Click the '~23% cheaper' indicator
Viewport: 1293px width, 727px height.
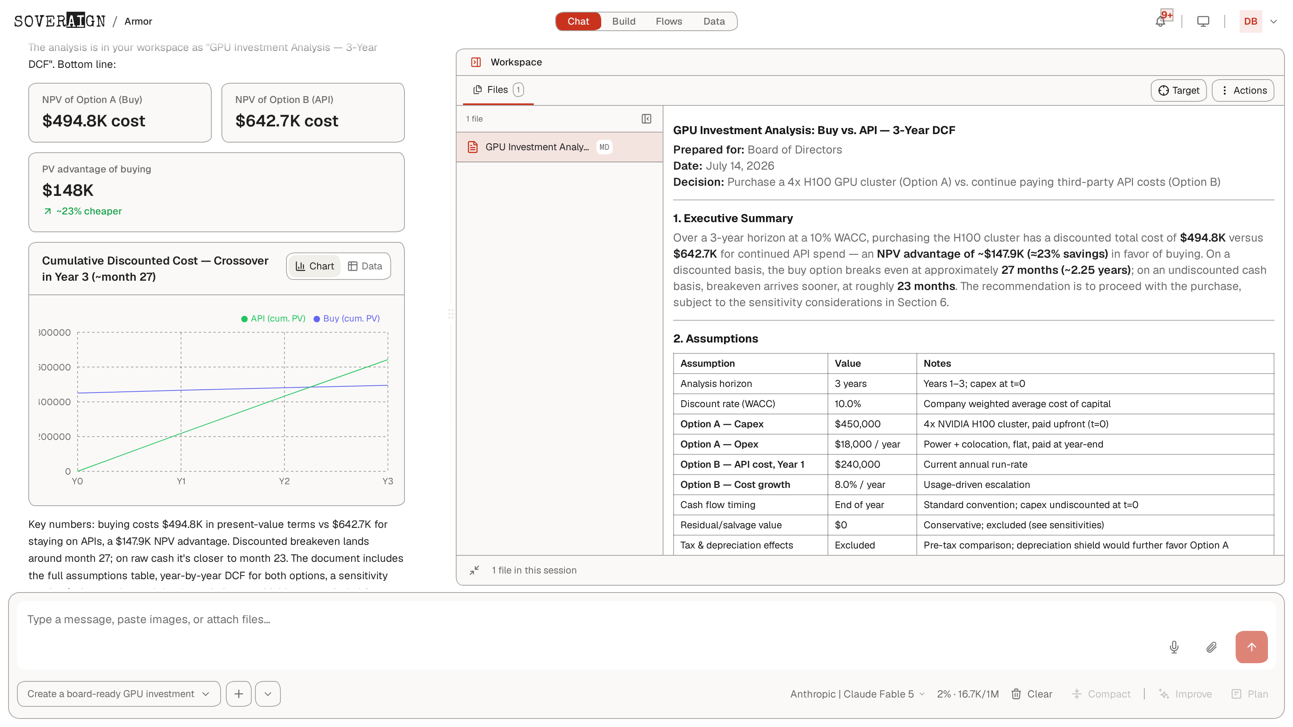click(x=83, y=211)
